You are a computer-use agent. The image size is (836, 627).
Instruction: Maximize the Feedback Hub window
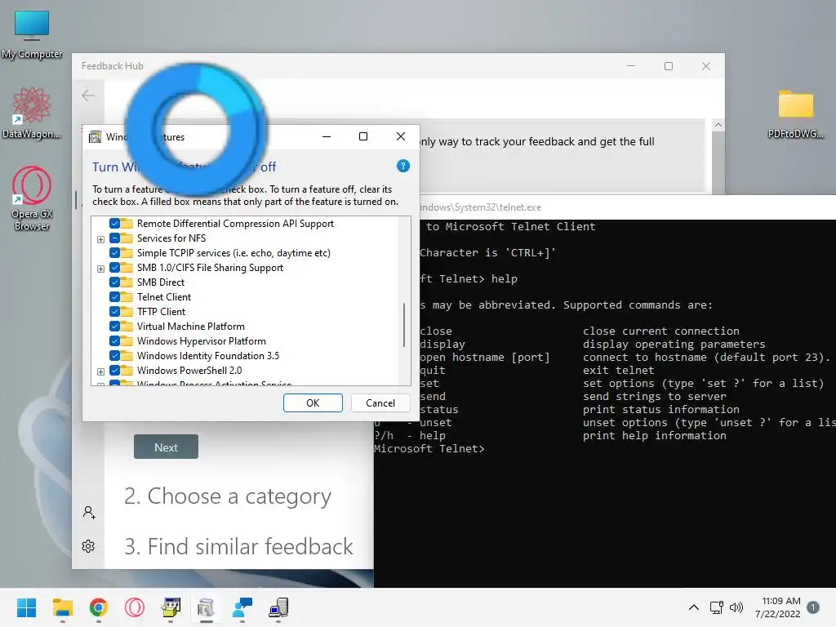[x=669, y=66]
